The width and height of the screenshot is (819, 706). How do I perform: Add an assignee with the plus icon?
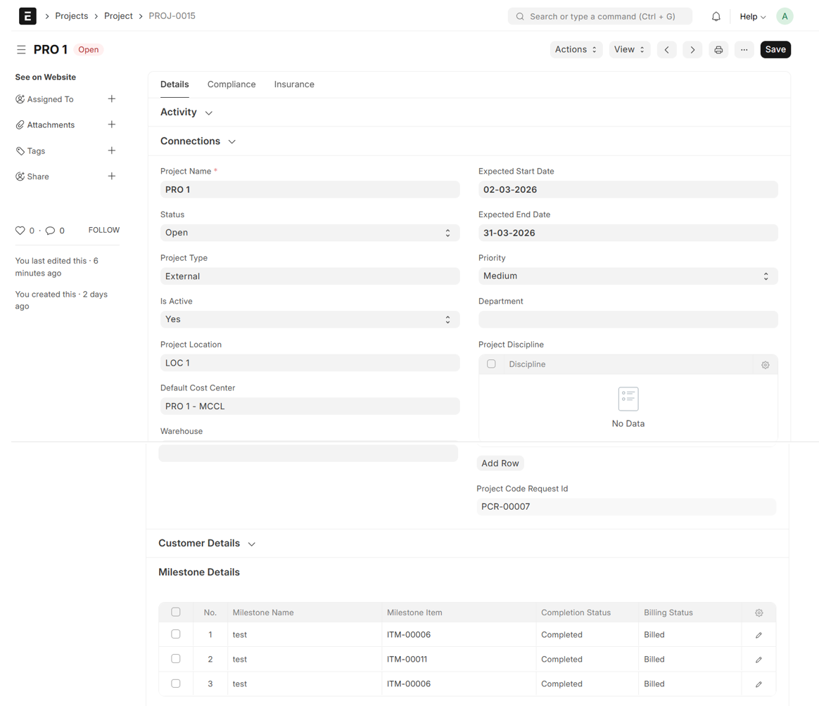click(111, 99)
